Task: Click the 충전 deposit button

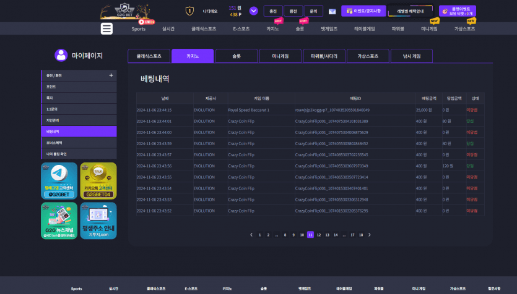Action: (272, 11)
